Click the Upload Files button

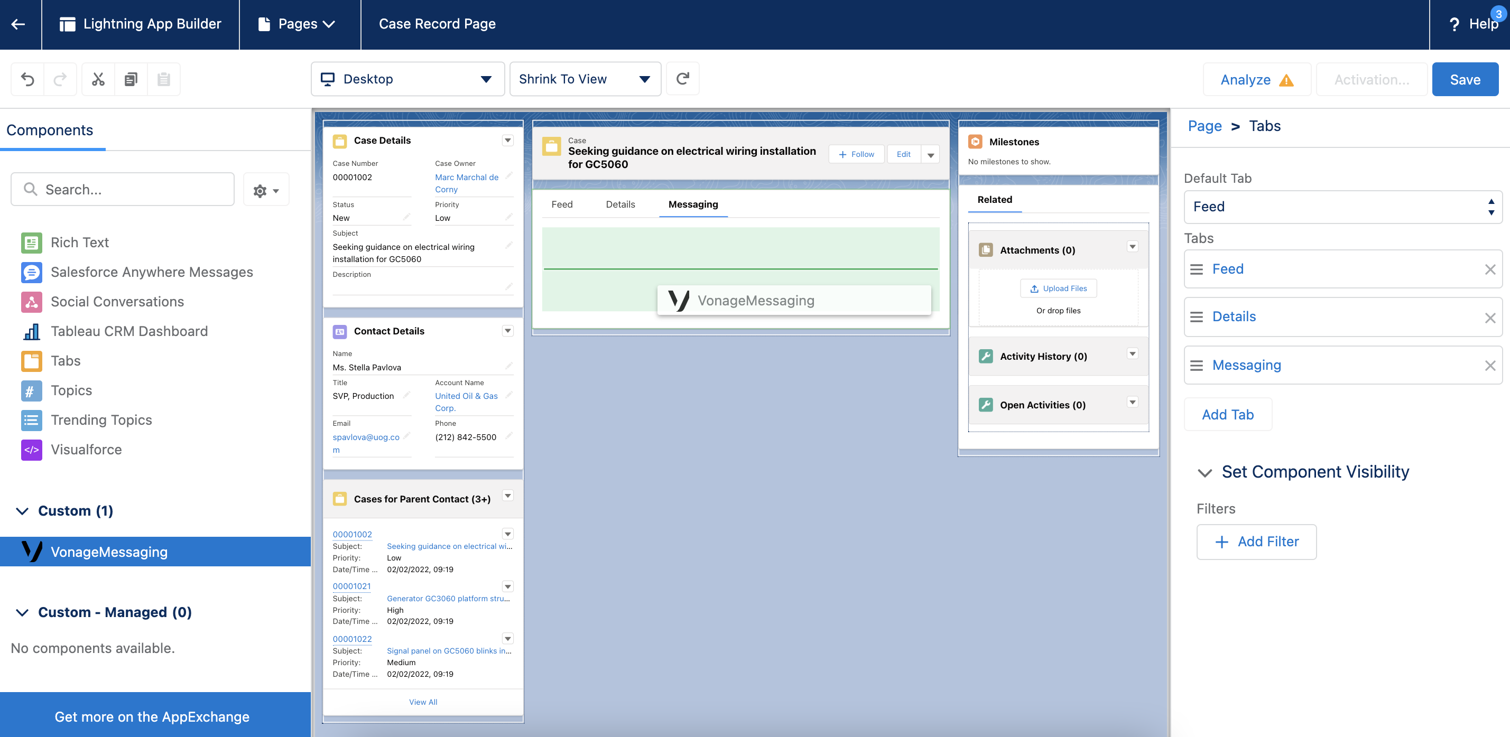click(x=1058, y=289)
